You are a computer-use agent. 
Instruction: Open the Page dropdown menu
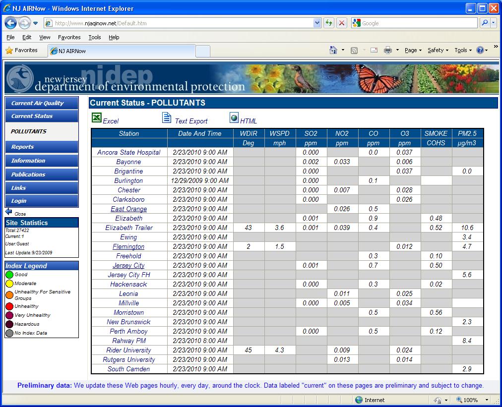411,50
